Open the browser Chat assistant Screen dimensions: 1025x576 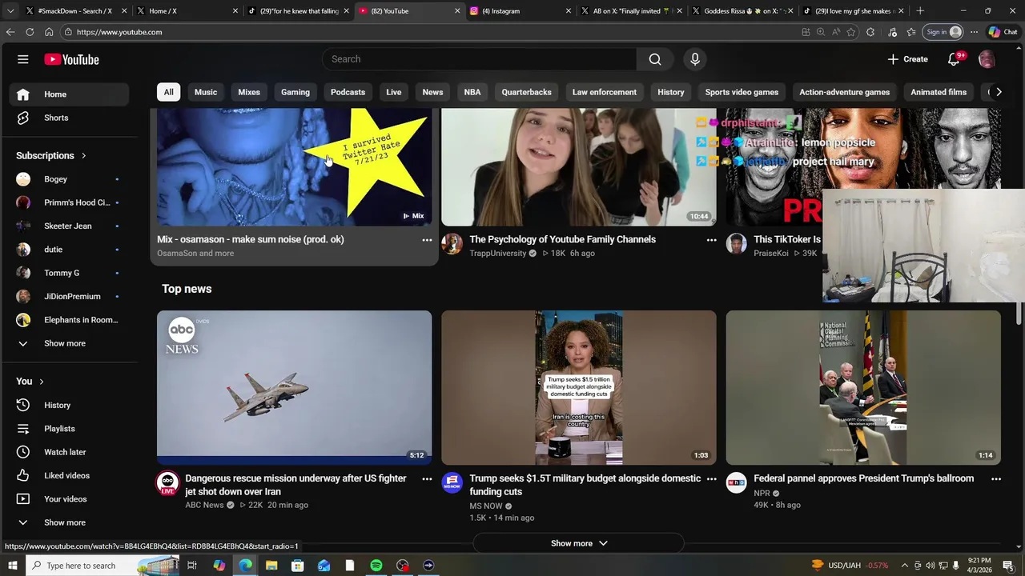click(x=1003, y=32)
